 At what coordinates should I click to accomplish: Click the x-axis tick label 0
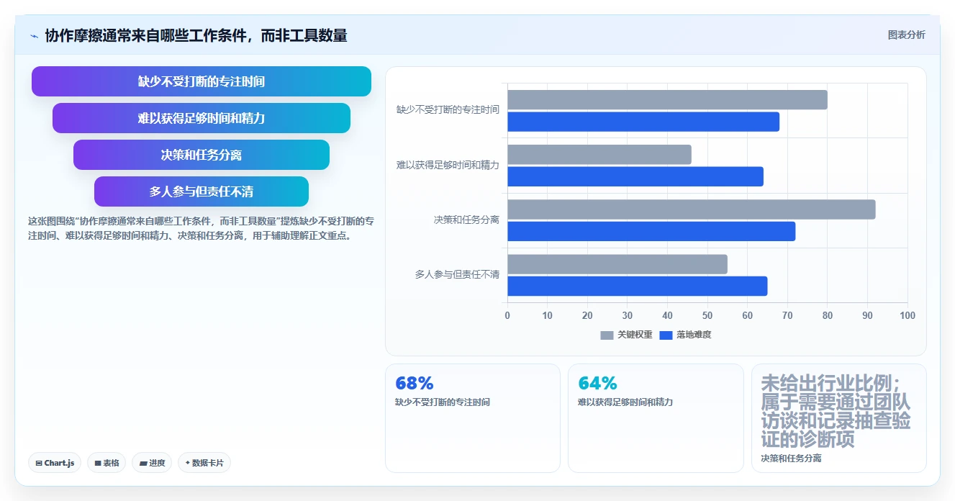(507, 315)
